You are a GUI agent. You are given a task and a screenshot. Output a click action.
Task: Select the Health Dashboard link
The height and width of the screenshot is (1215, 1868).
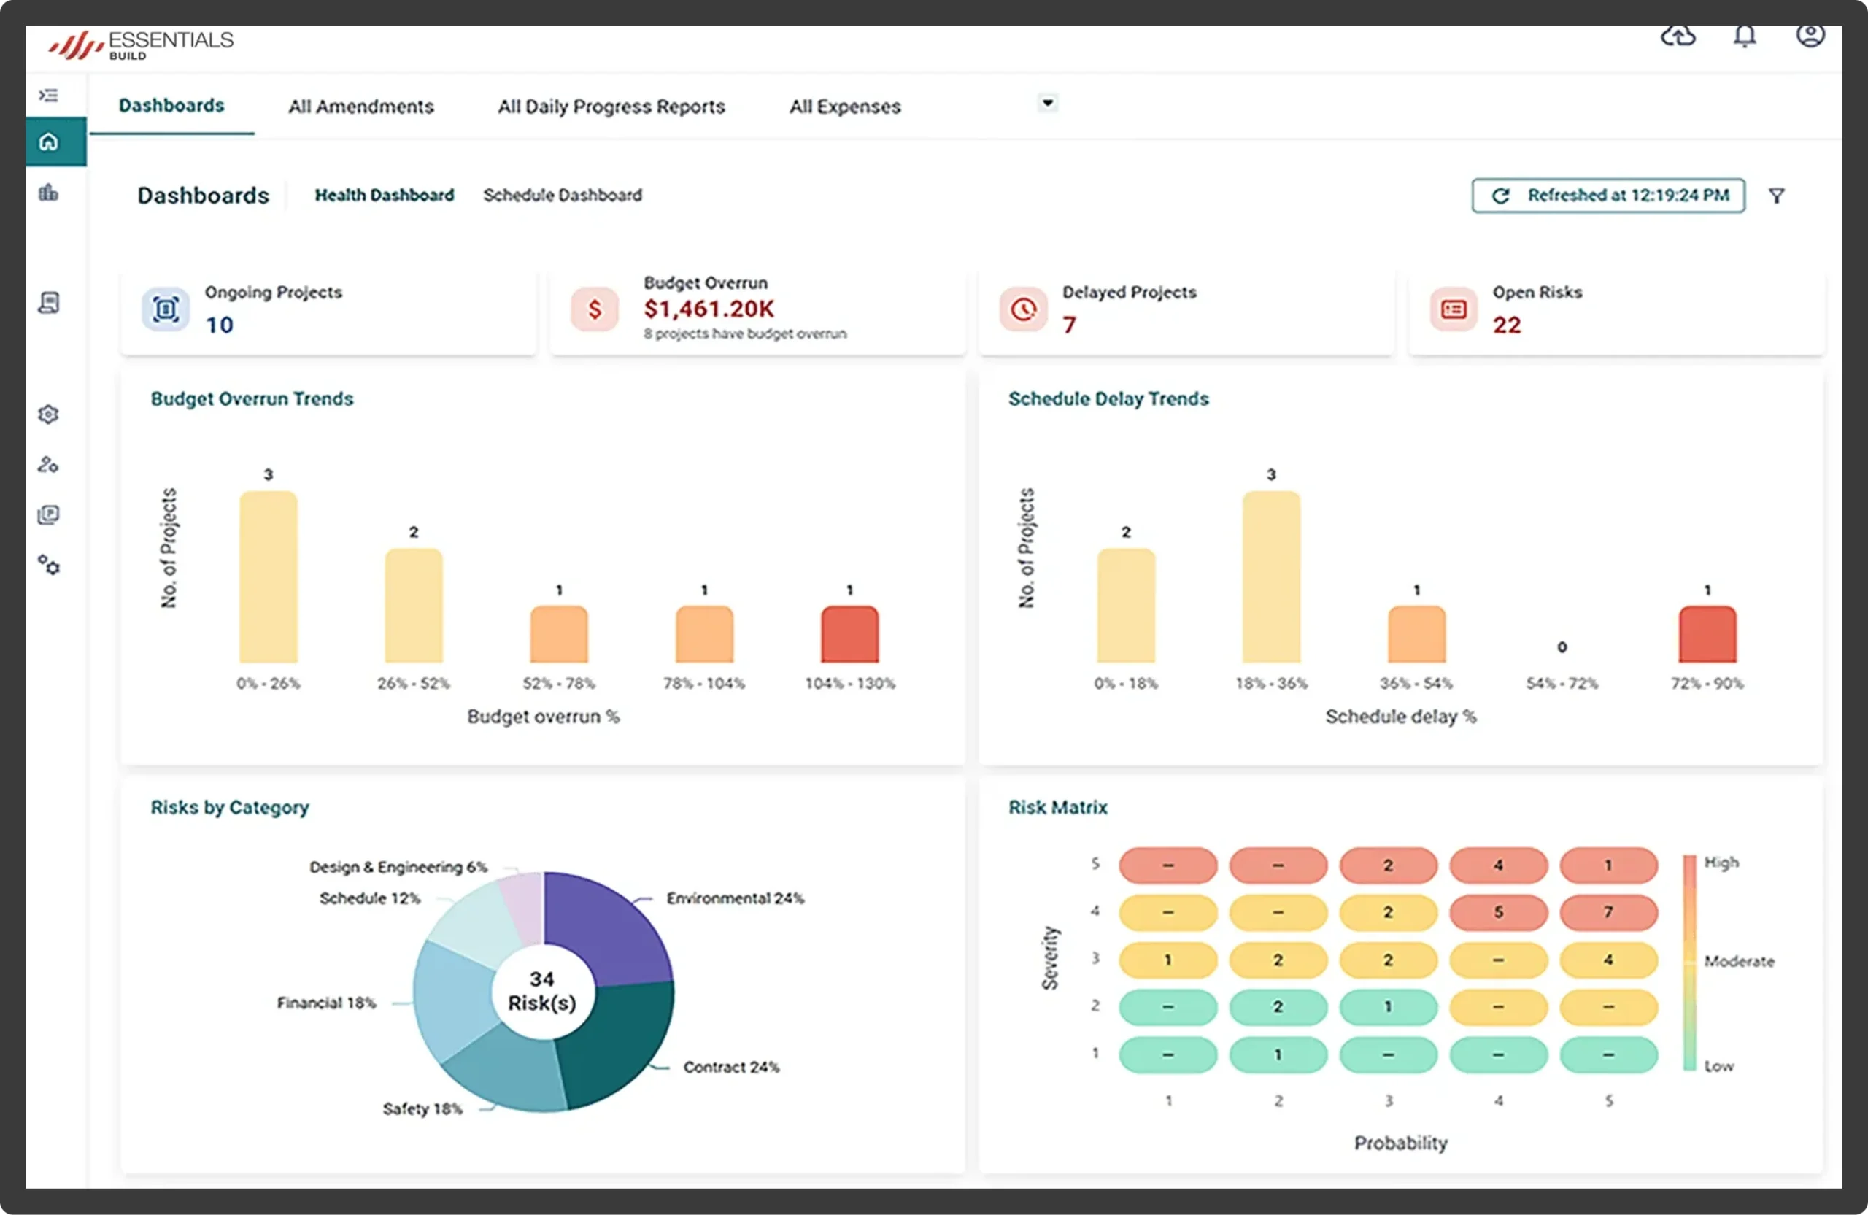click(385, 196)
